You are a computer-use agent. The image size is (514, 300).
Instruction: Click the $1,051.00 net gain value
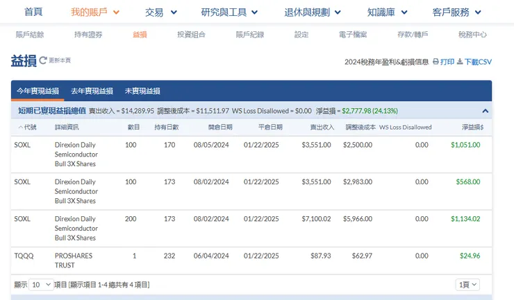[x=465, y=145]
